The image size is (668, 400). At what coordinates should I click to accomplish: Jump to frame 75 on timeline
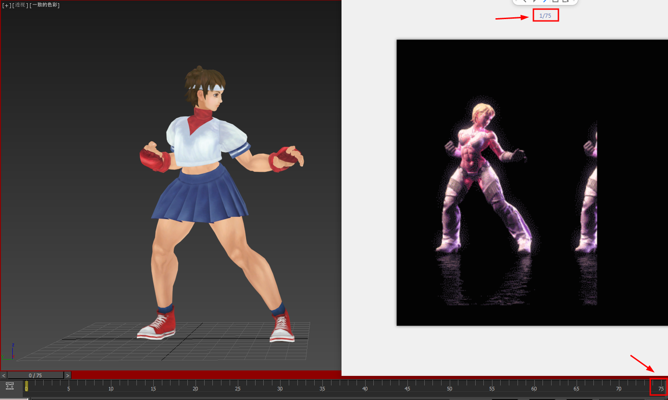point(661,389)
